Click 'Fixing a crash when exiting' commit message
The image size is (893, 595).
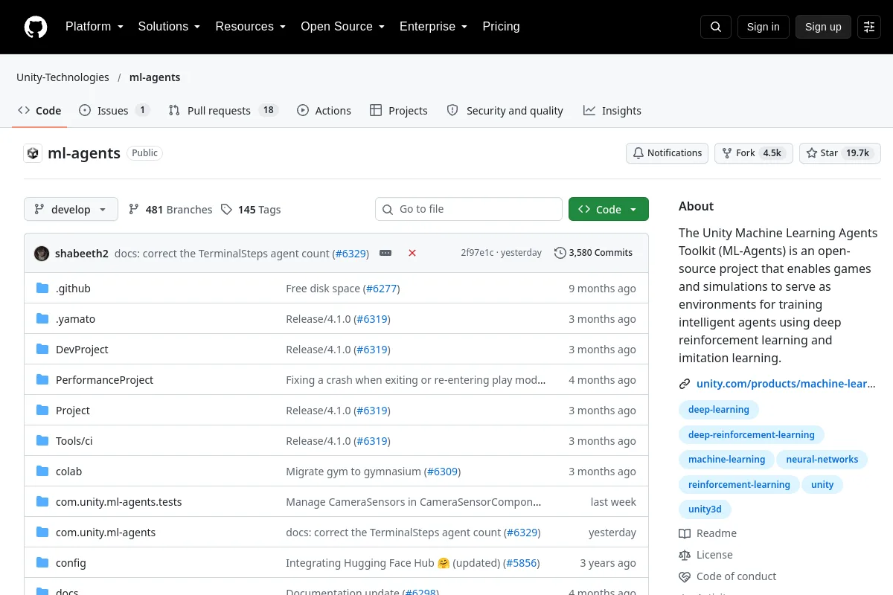416,380
